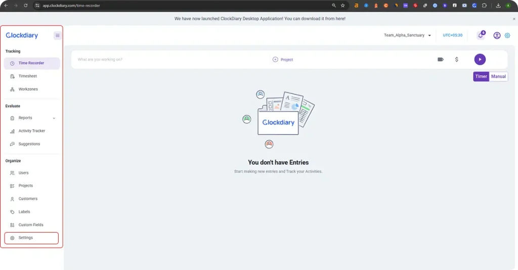Start the timer with the play button
The width and height of the screenshot is (518, 270).
480,60
